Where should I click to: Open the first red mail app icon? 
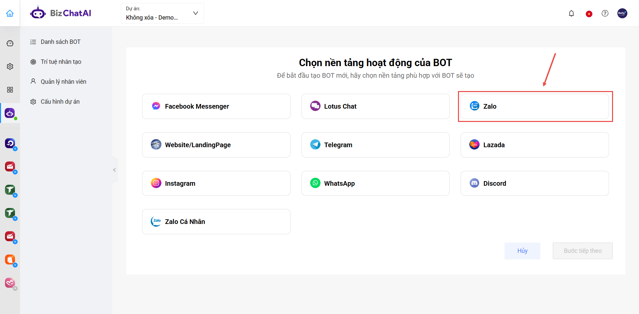pos(10,166)
